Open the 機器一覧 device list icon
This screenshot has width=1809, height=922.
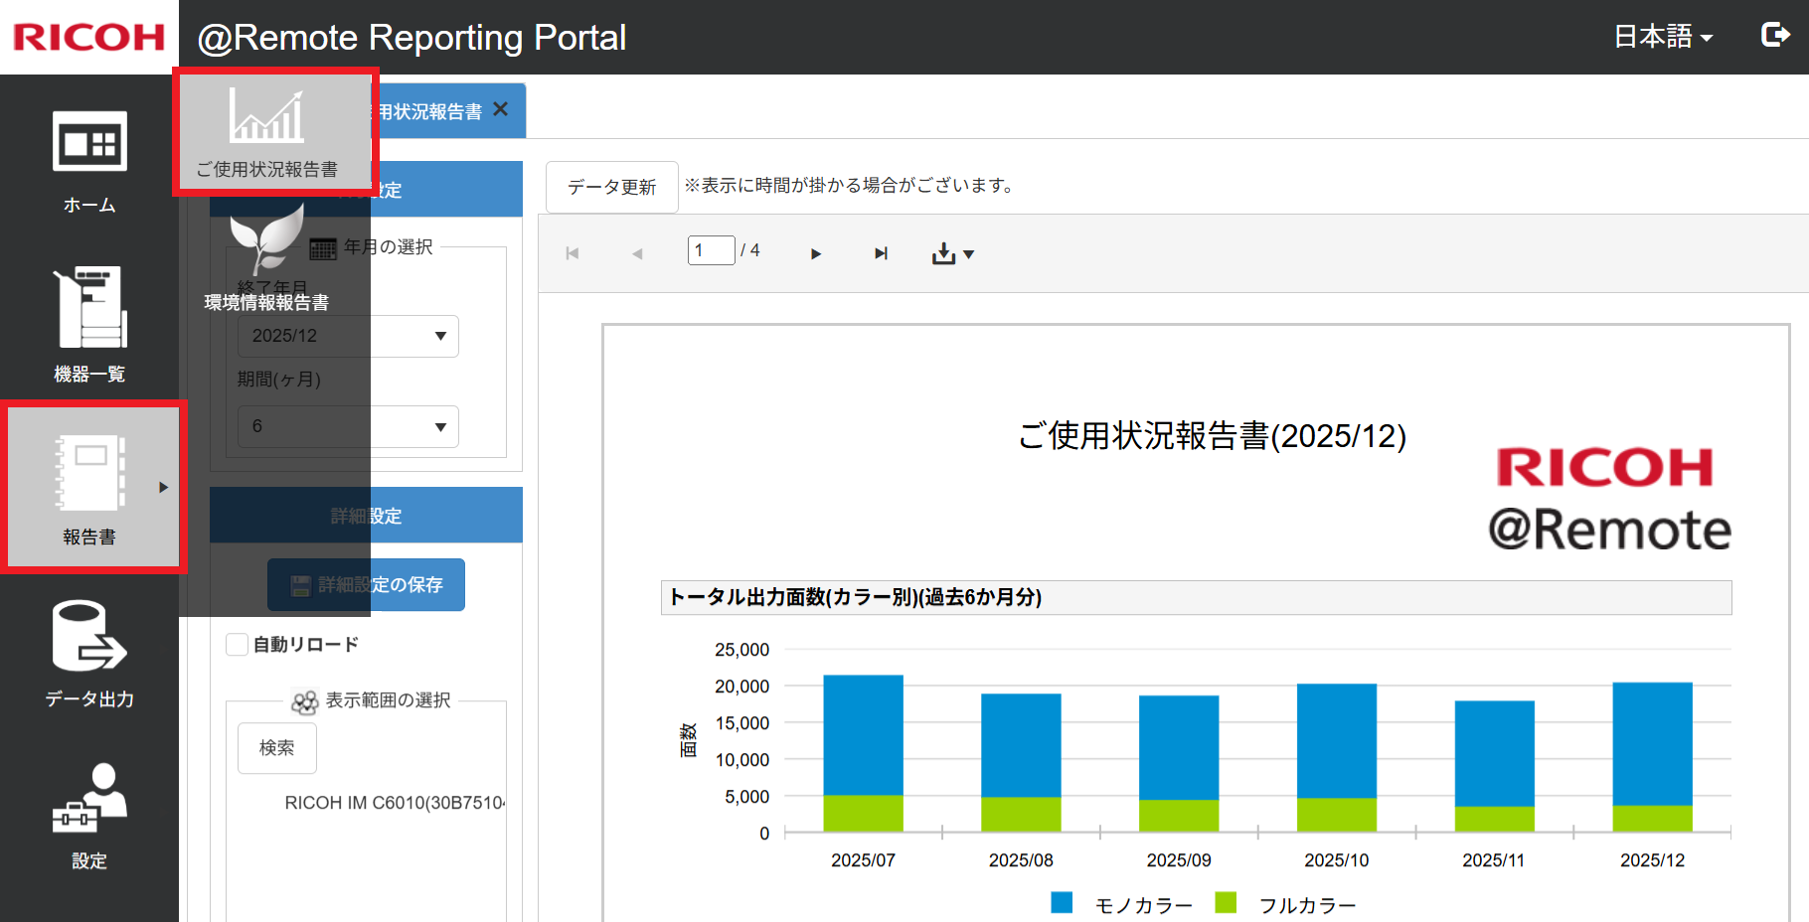pyautogui.click(x=89, y=324)
